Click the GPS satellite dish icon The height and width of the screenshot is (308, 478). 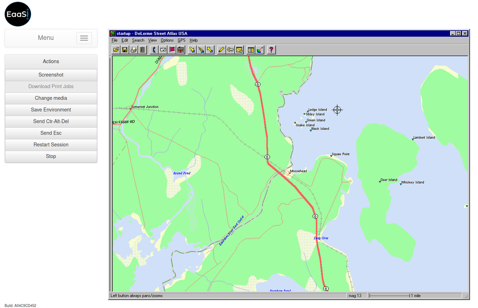click(x=260, y=50)
